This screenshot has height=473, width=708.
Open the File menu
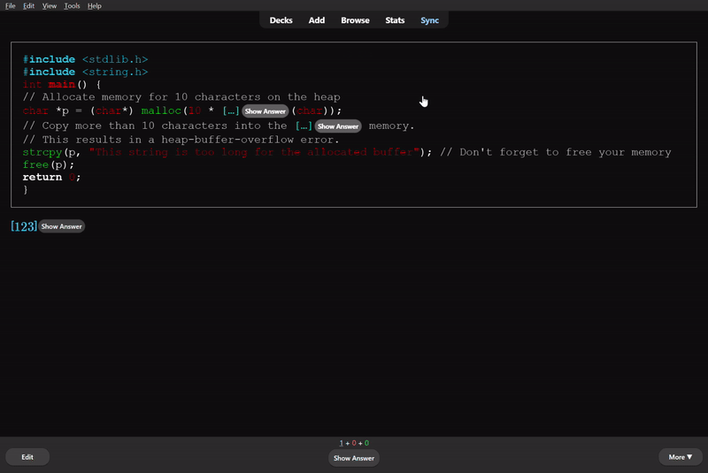click(10, 6)
